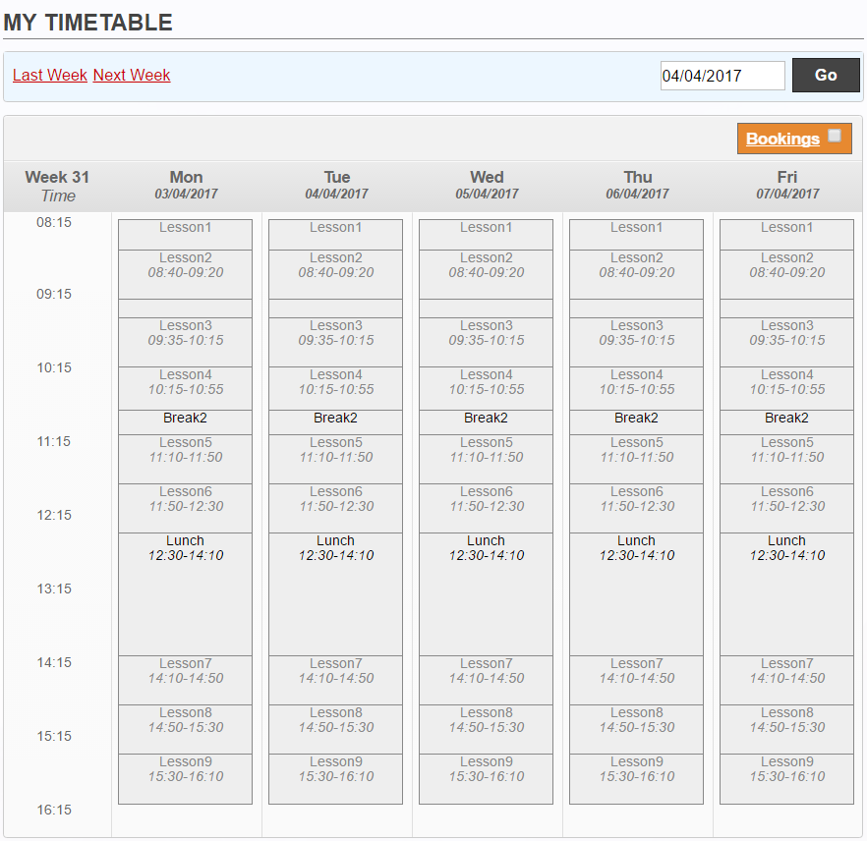The height and width of the screenshot is (841, 867).
Task: Click Friday Break2 block
Action: click(x=786, y=422)
